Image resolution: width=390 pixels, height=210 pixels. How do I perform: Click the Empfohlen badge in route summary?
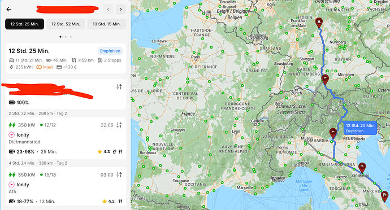[x=110, y=51]
